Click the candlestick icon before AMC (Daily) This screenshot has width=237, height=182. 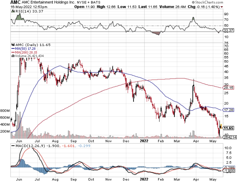tap(13, 45)
